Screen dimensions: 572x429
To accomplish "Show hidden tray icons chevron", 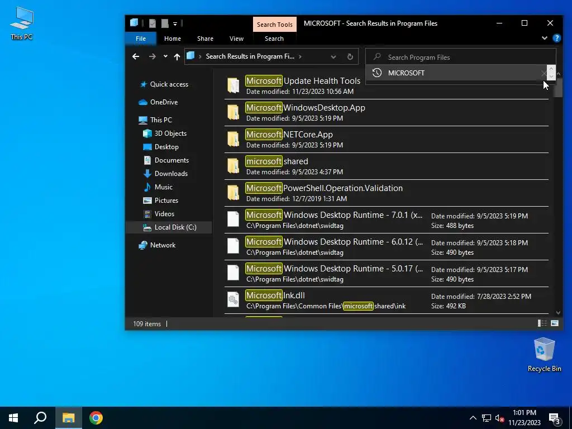I will [473, 418].
